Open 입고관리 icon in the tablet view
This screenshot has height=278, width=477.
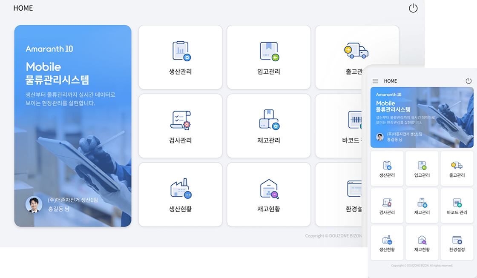269,51
